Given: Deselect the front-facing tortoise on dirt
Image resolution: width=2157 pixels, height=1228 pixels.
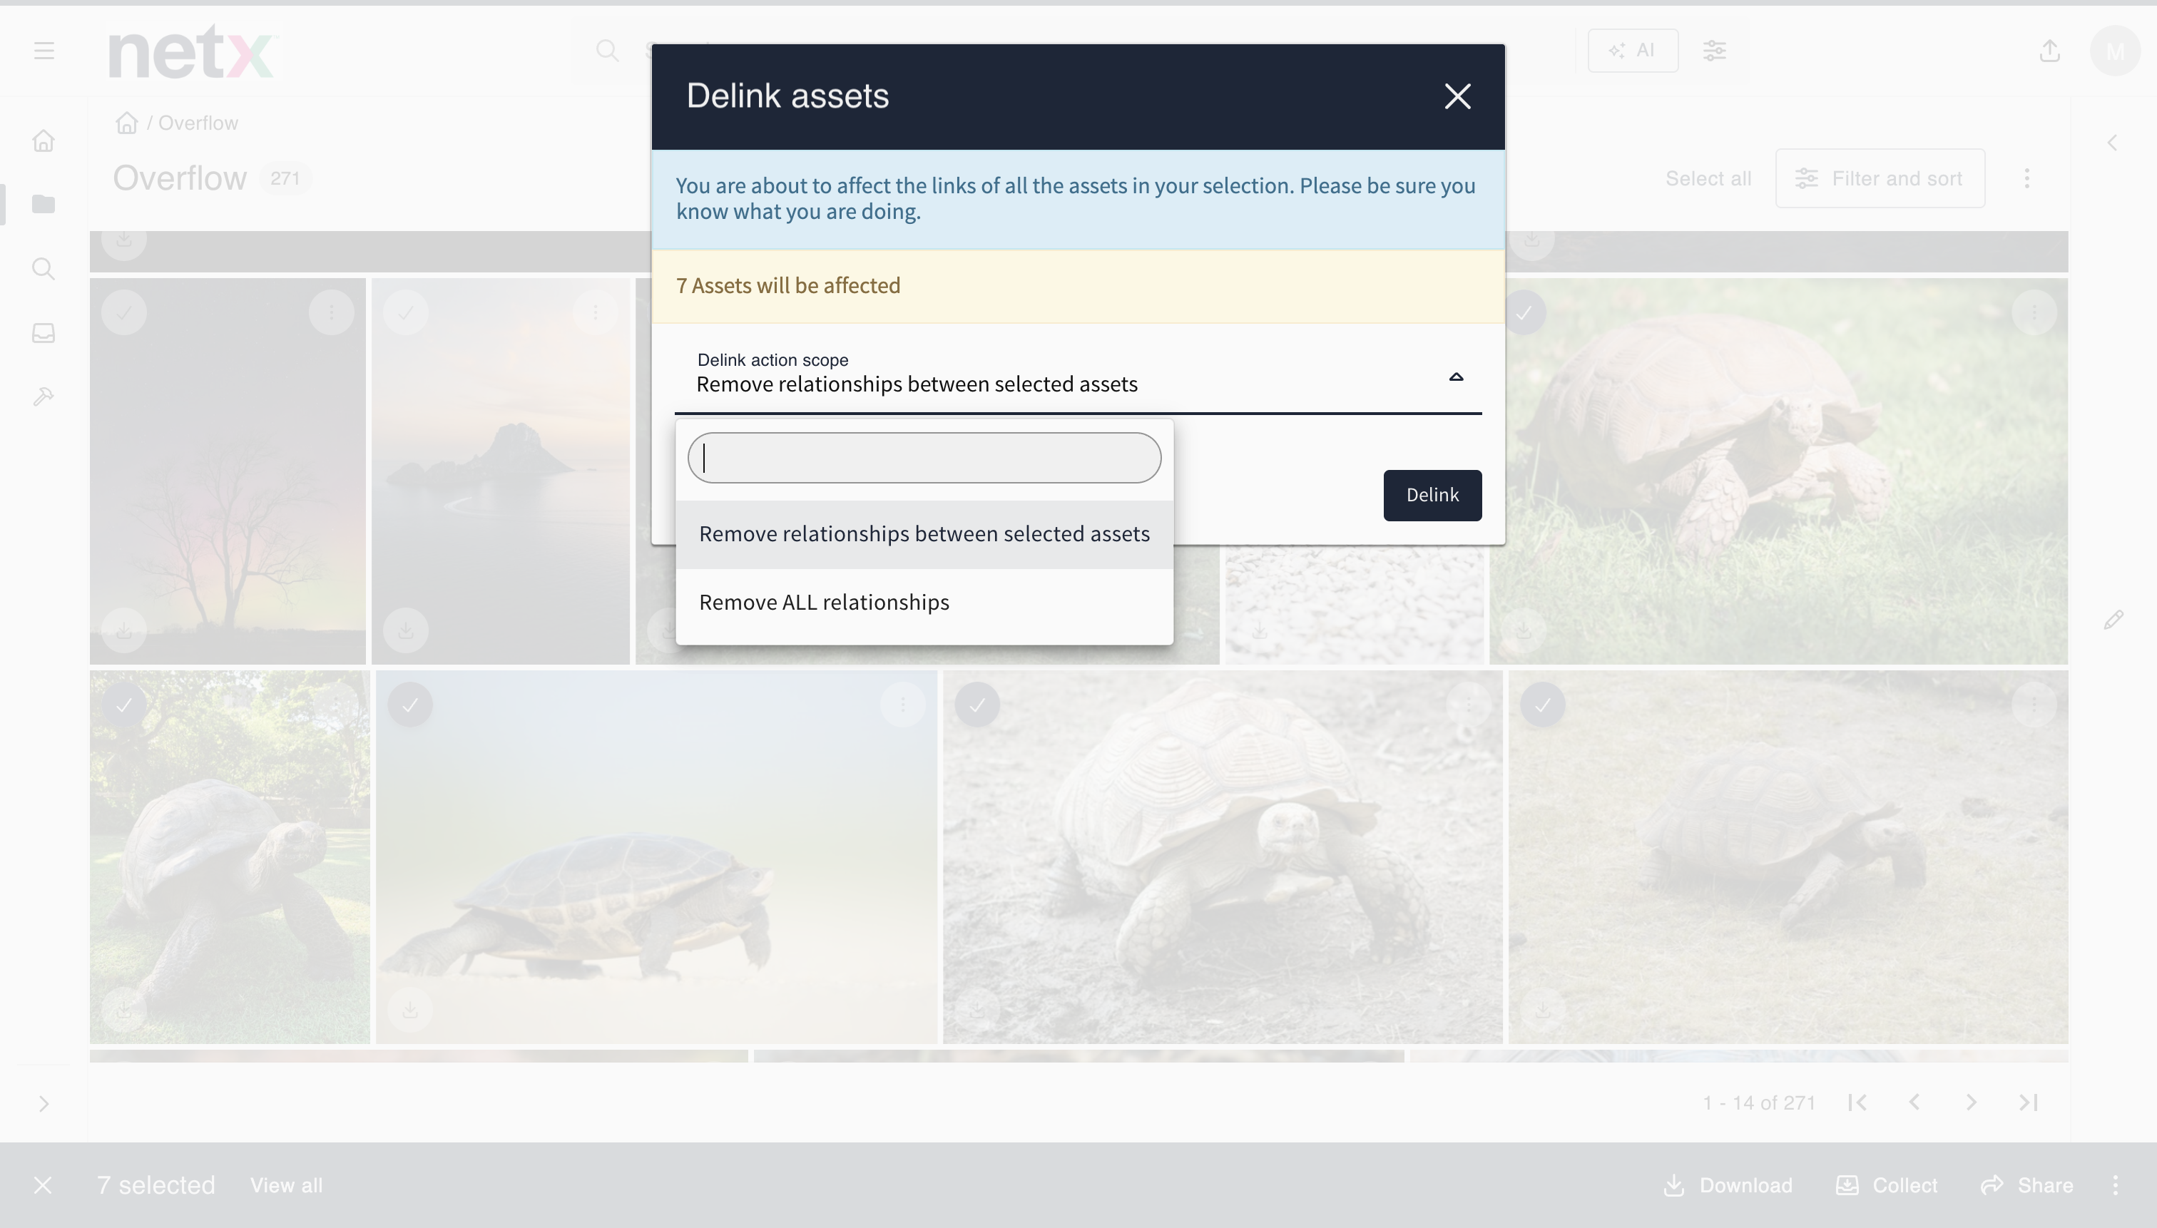Looking at the screenshot, I should pos(976,705).
